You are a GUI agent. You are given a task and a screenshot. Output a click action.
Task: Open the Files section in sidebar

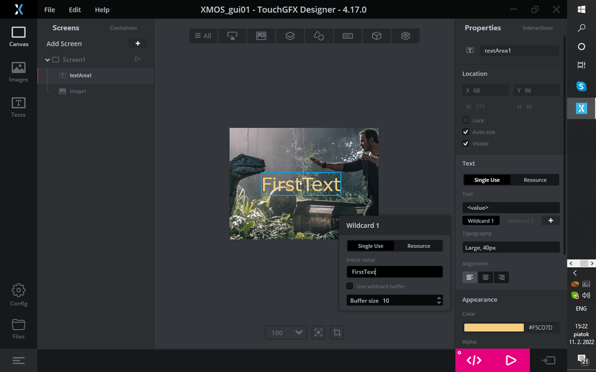(19, 328)
